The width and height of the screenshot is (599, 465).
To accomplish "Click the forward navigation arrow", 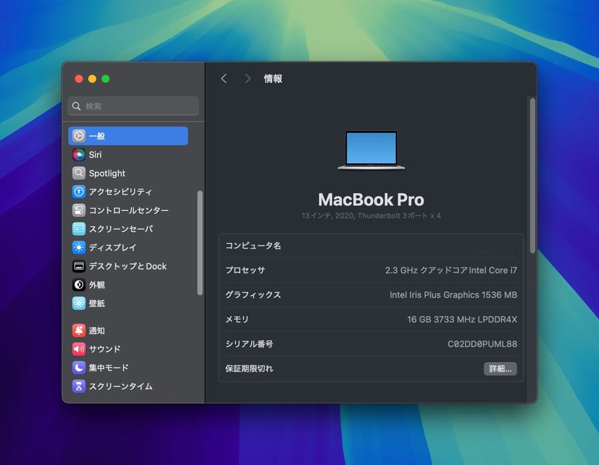I will pos(247,79).
